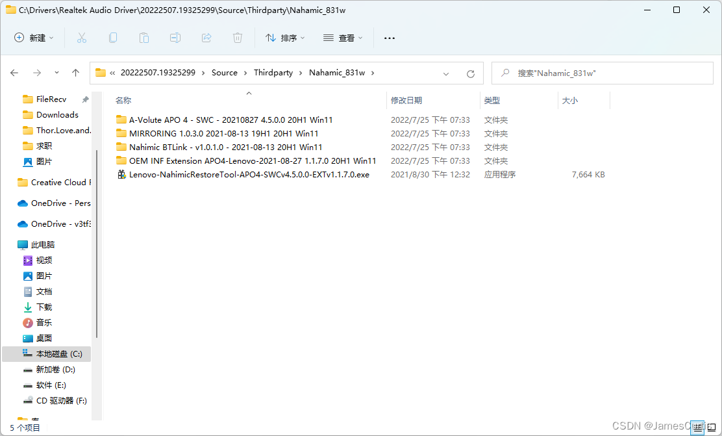Click the Thirdparty breadcrumb
This screenshot has width=722, height=436.
point(273,72)
